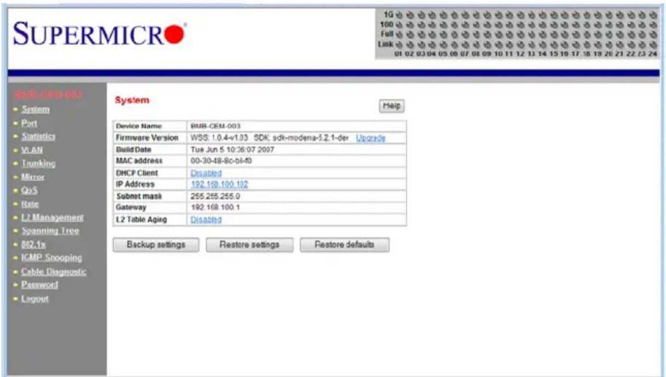Viewport: 666px width, 377px height.
Task: Select 802.1x in the sidebar
Action: point(33,244)
